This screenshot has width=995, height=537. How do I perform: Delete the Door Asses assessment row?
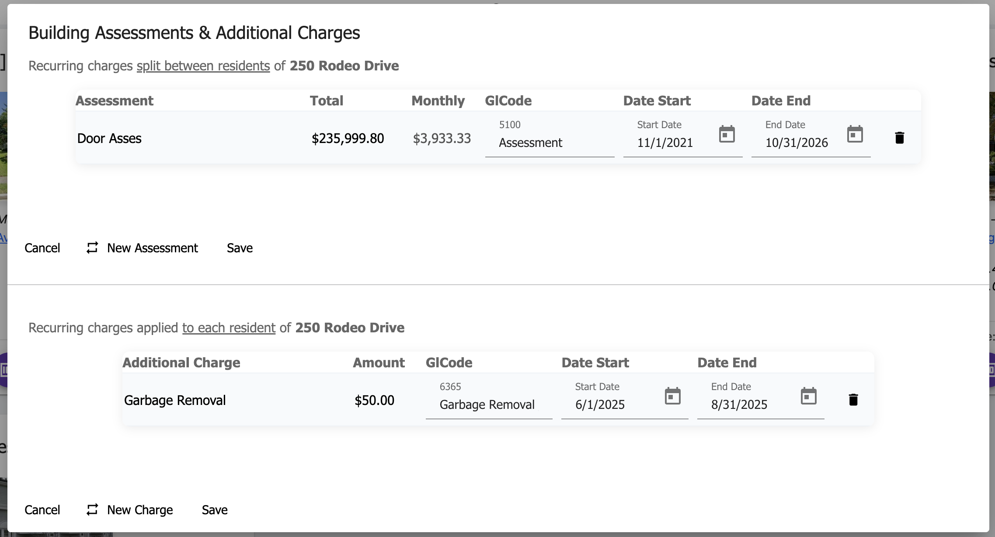pyautogui.click(x=899, y=138)
